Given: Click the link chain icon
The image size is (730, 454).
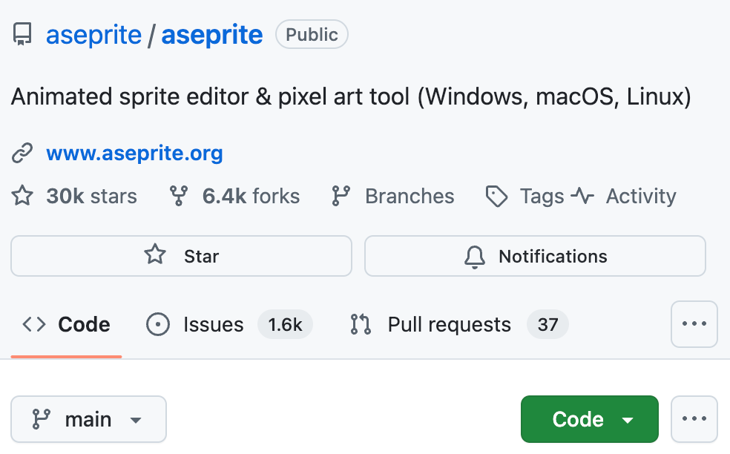Looking at the screenshot, I should tap(22, 154).
